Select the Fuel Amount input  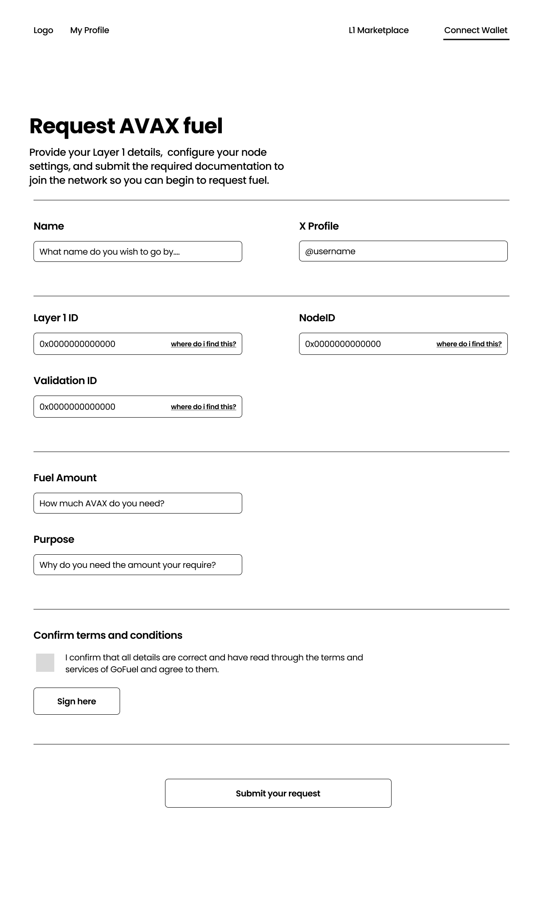point(138,503)
